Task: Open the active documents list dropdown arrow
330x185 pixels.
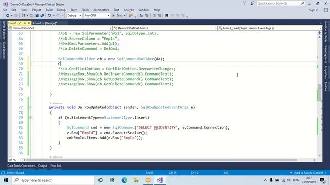Action: tap(321, 23)
